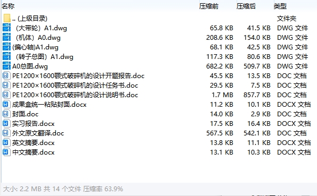Click the DWG icon for A0总图.dwg
317x196 pixels.
point(6,66)
